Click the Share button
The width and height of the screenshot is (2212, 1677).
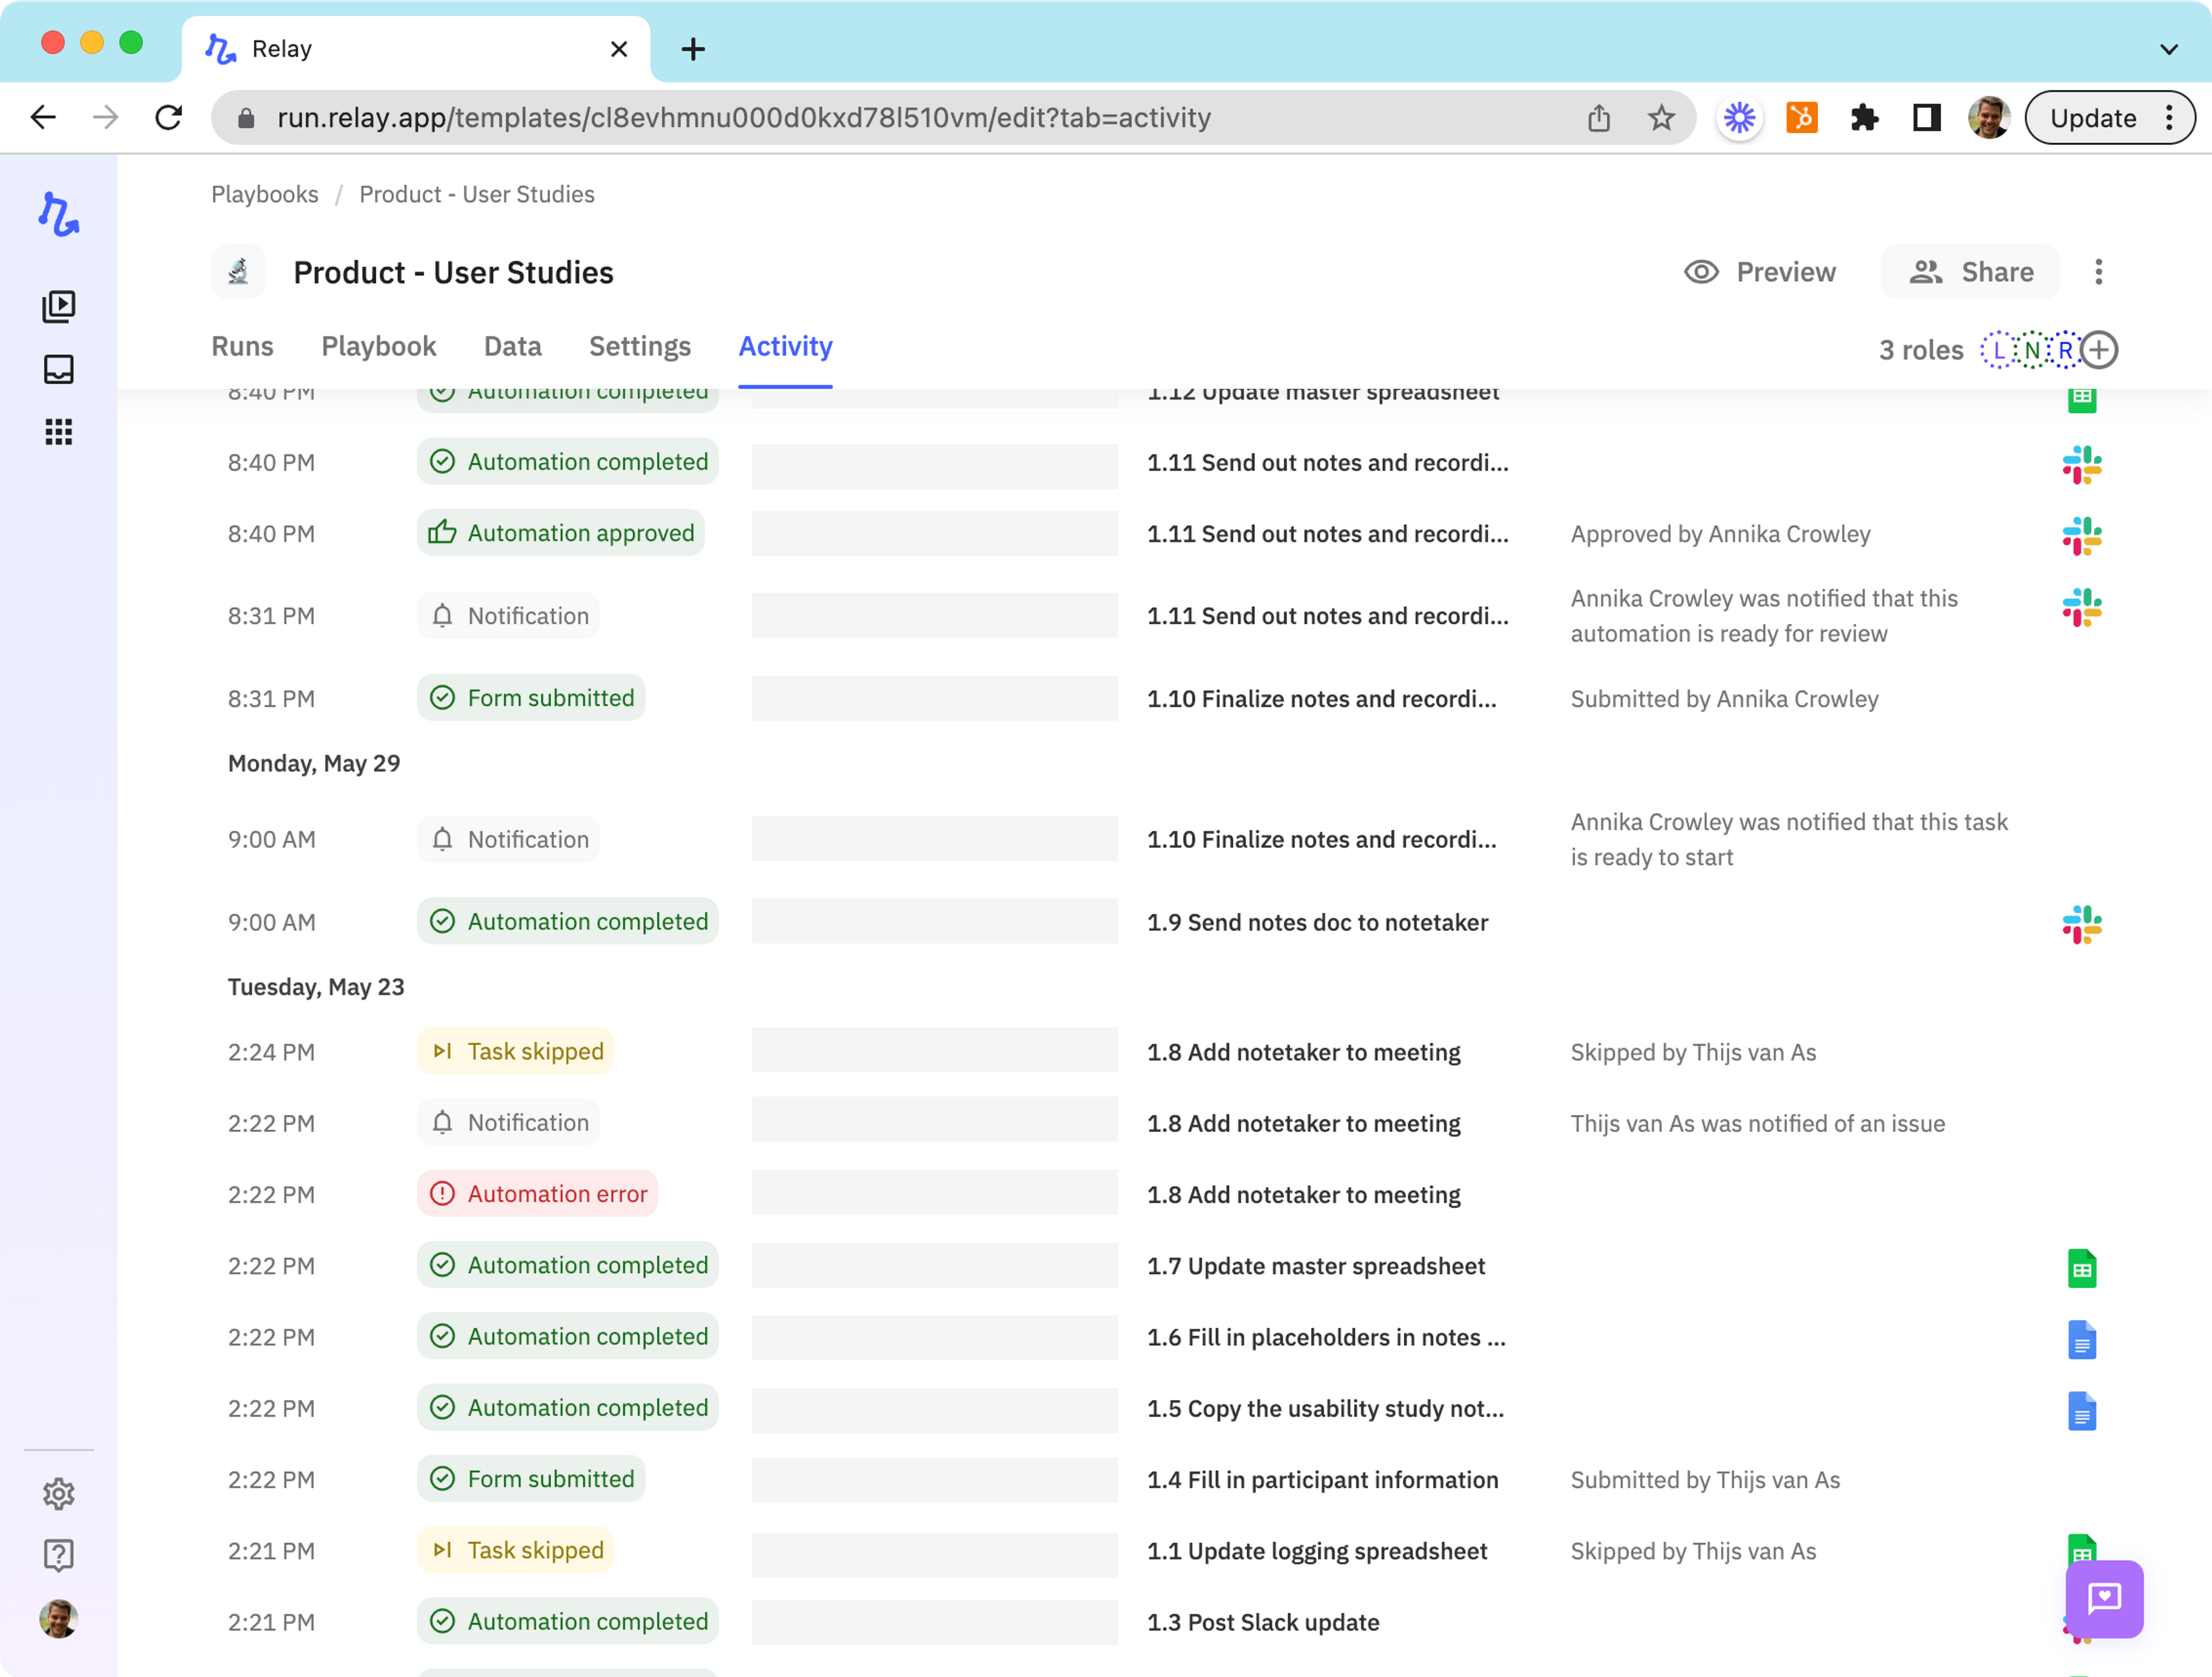(1970, 272)
